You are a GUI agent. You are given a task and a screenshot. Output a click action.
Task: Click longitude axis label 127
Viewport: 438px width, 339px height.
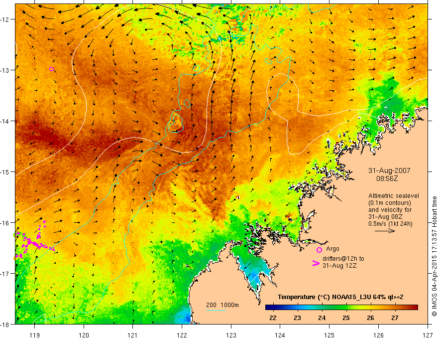tap(428, 335)
